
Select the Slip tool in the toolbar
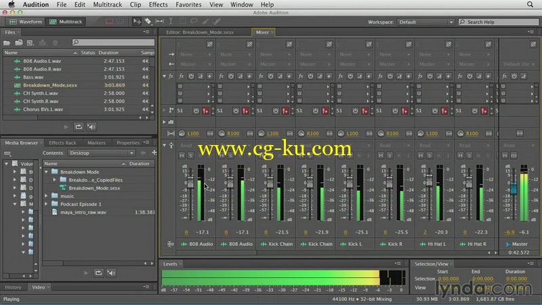(x=160, y=22)
